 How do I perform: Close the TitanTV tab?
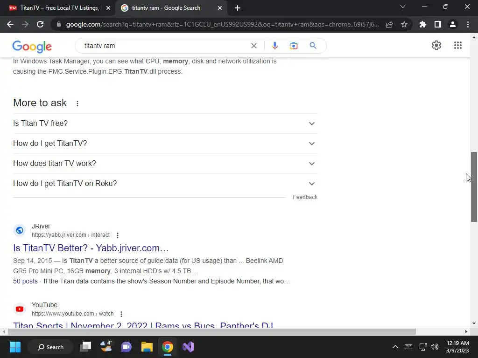(x=108, y=8)
